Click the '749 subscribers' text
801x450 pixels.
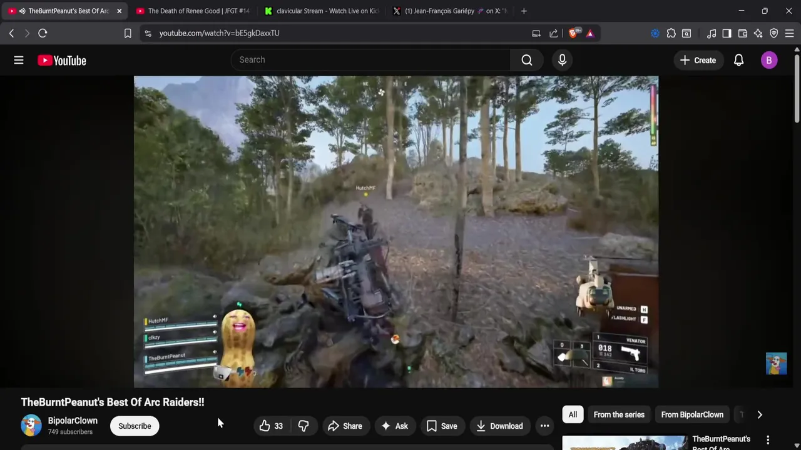(x=70, y=432)
